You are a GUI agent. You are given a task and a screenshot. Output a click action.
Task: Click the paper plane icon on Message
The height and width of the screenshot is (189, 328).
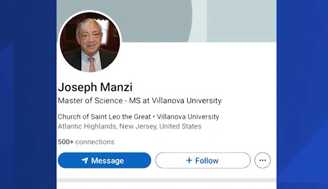pos(85,160)
